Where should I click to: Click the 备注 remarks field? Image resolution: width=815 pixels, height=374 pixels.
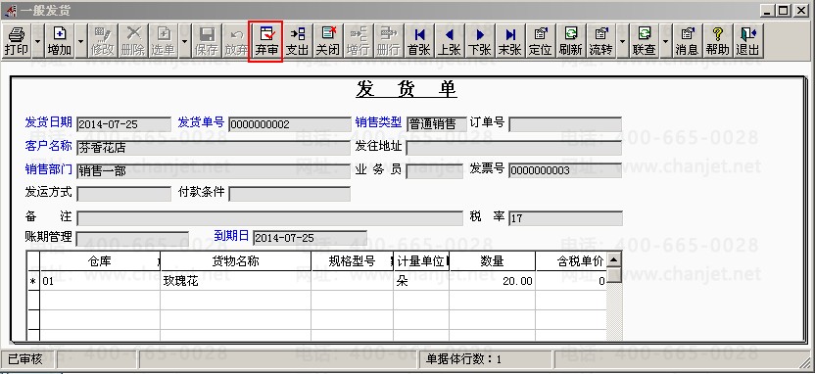[x=269, y=218]
